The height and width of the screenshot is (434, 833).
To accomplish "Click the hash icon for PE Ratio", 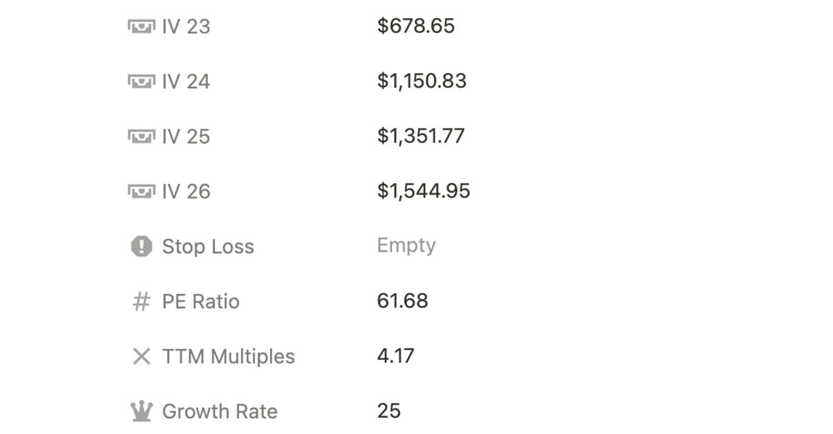I will [141, 301].
